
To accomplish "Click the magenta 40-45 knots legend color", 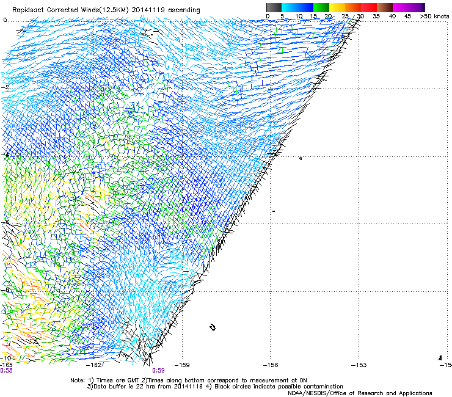I will coord(401,7).
